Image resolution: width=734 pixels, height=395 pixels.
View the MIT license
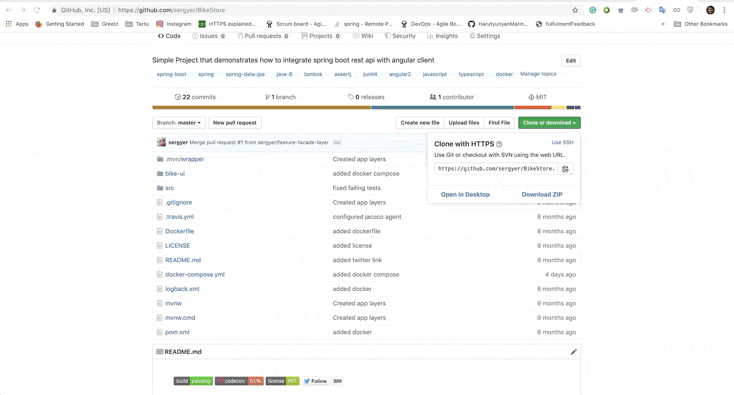(x=538, y=97)
